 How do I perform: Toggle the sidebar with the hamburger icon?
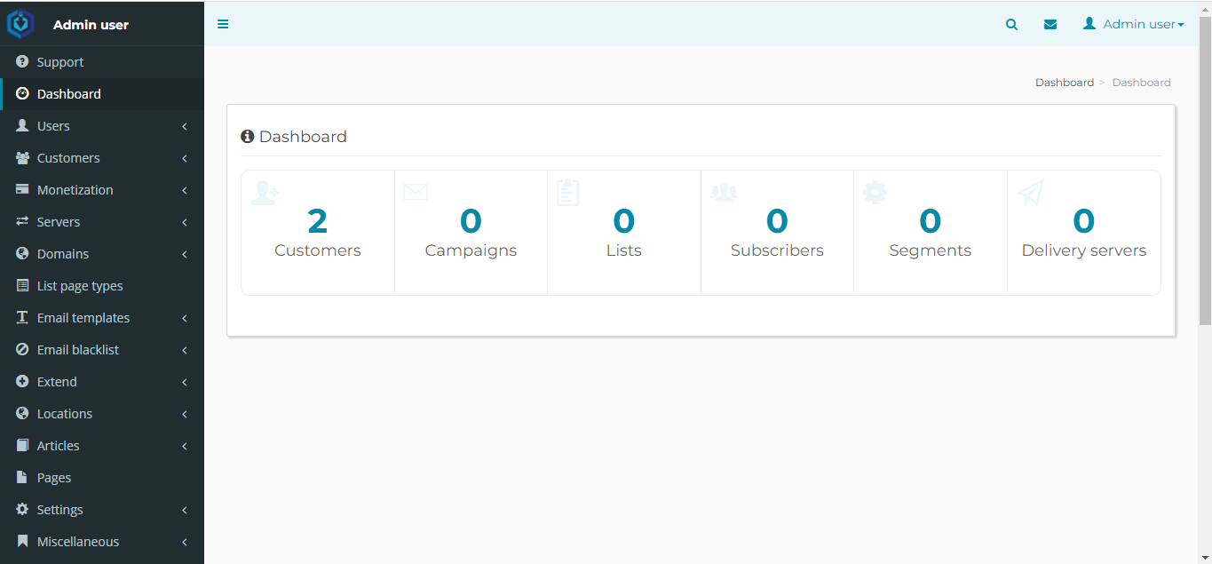pos(223,24)
